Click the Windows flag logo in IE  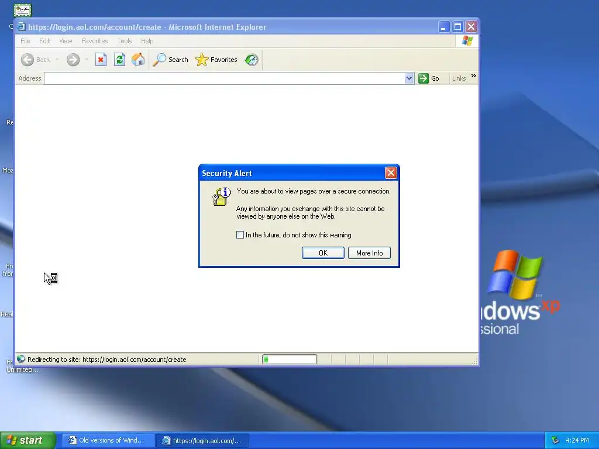467,41
